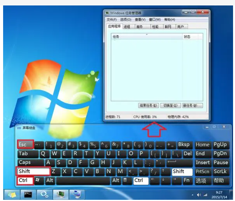Minimize the on-screen keyboard window
235x201 pixels.
click(x=207, y=127)
